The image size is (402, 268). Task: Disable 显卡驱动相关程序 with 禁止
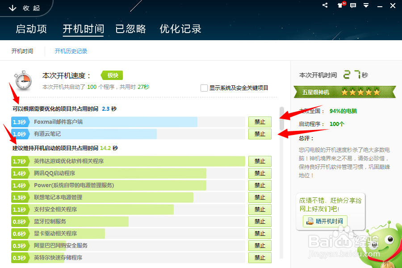tap(260, 233)
